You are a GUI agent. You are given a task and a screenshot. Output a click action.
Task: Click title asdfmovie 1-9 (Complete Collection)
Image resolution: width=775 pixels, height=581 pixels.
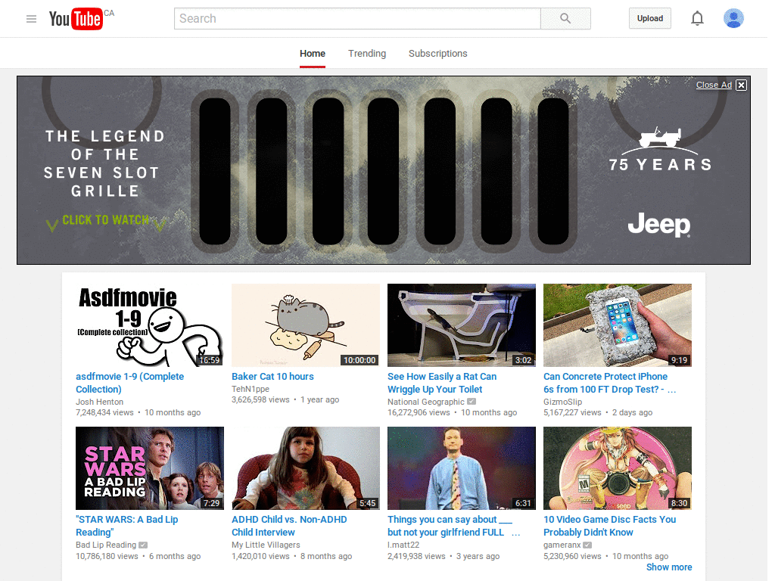129,383
